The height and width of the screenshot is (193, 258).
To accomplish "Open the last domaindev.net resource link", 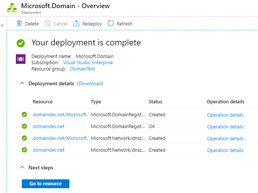I will [49, 150].
